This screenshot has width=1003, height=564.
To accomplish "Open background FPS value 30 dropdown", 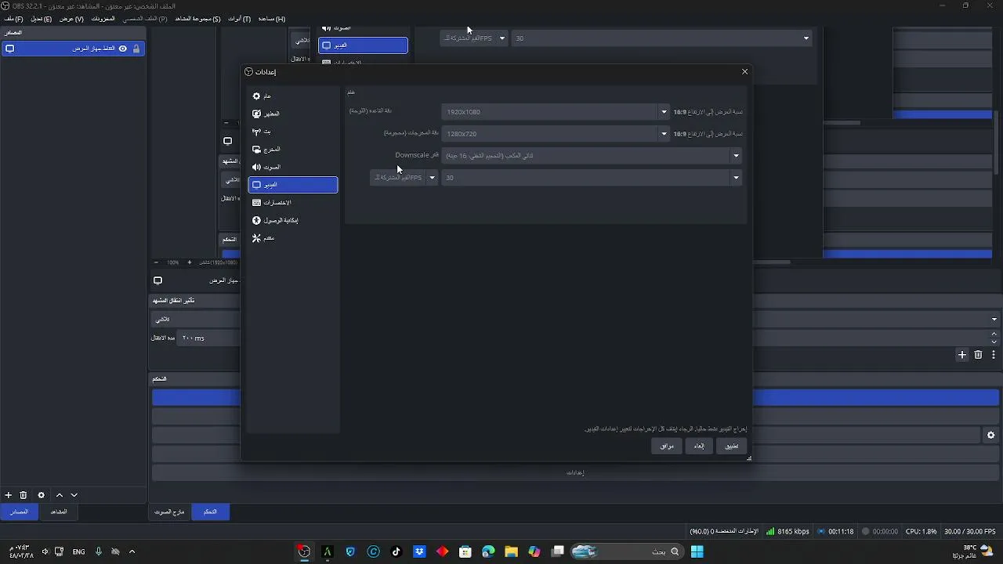I will click(662, 38).
